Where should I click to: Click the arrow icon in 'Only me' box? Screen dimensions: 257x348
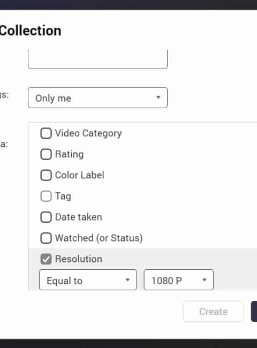158,97
